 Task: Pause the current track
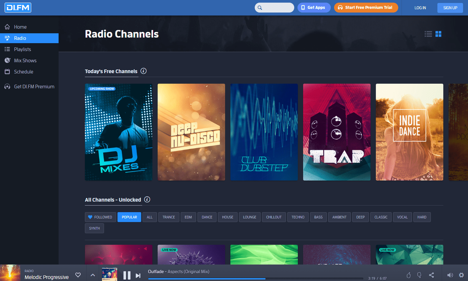[x=127, y=275]
